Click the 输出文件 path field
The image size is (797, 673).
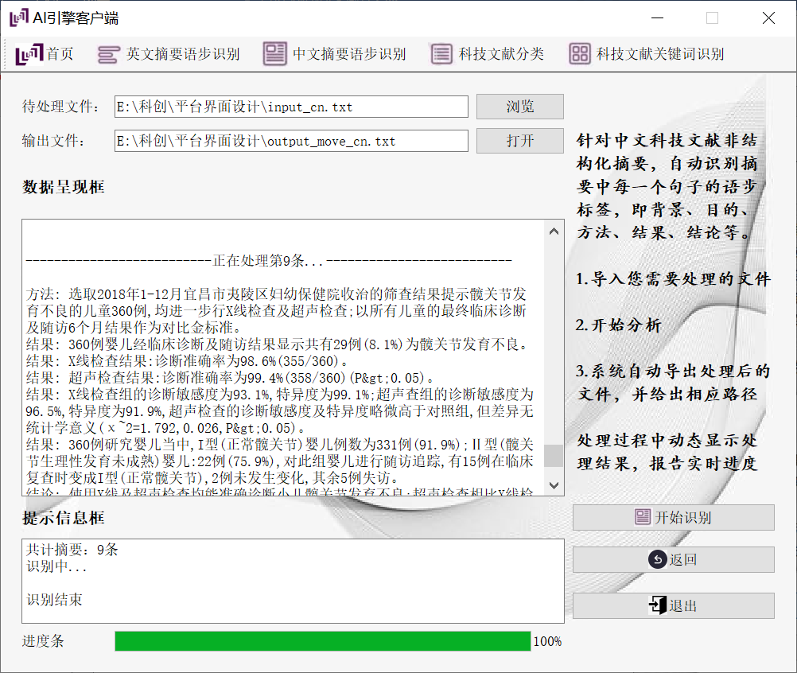point(290,142)
